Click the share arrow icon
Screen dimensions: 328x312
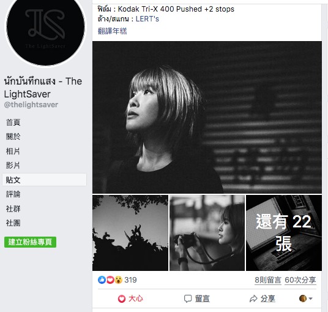click(x=253, y=299)
